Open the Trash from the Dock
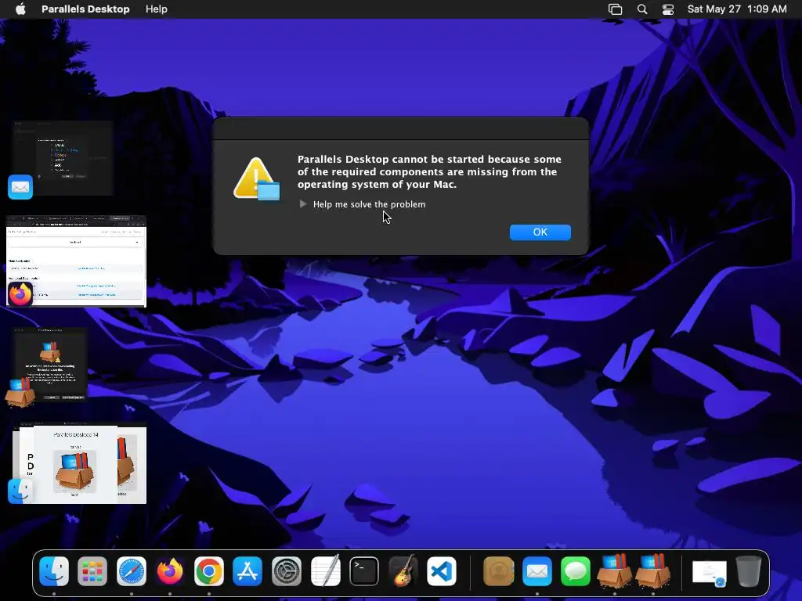 (x=748, y=570)
